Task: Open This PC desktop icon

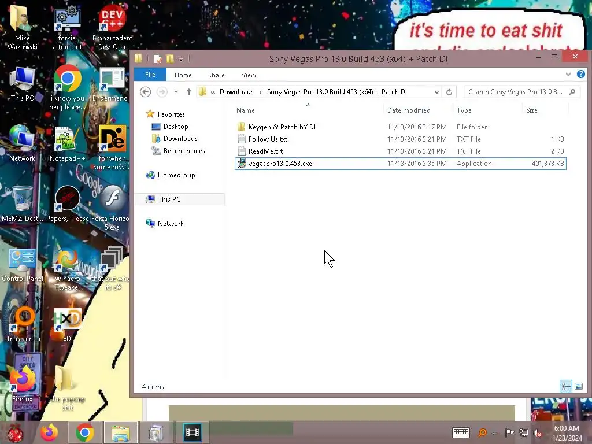Action: 22,84
